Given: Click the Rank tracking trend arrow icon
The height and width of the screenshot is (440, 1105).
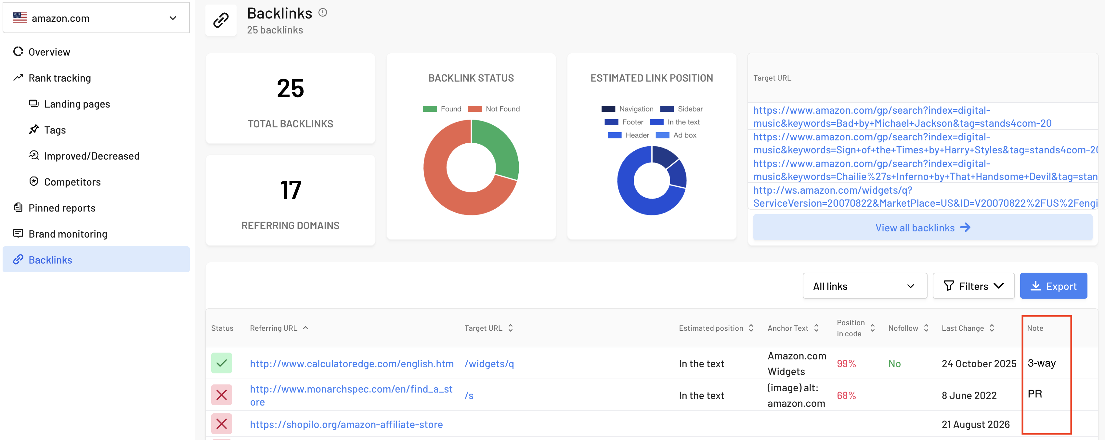Looking at the screenshot, I should pos(18,78).
